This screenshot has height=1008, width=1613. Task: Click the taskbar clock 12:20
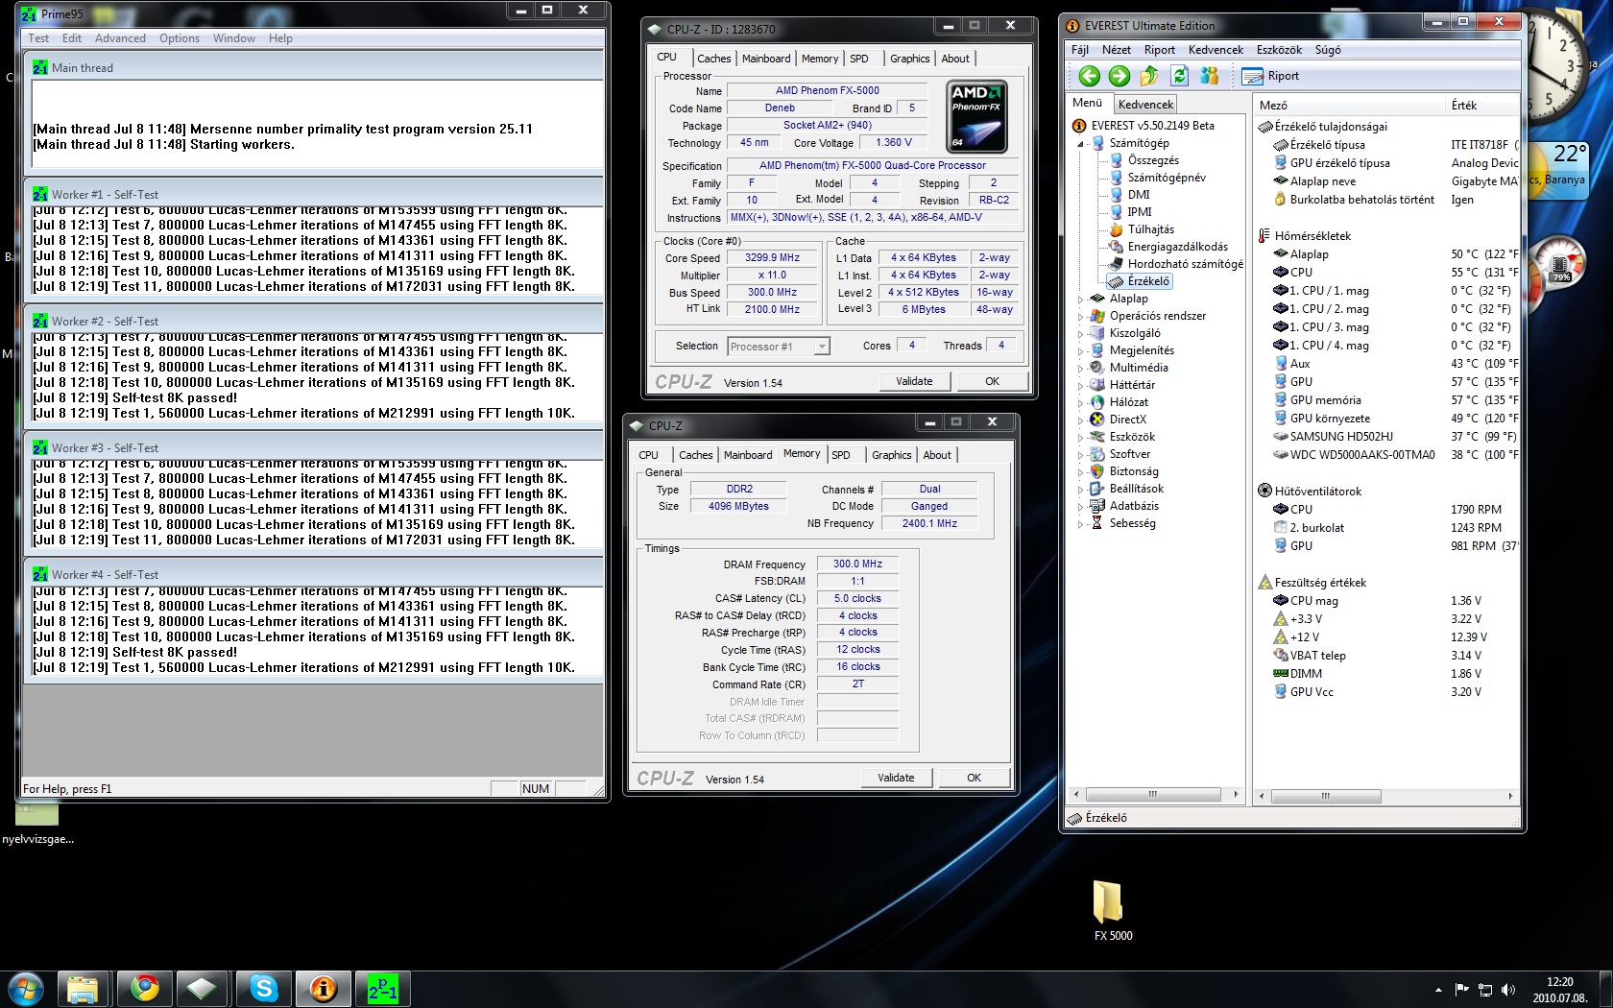1559,982
